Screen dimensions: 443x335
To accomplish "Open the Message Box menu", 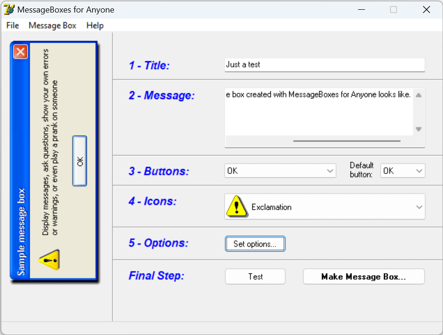I will [x=52, y=26].
